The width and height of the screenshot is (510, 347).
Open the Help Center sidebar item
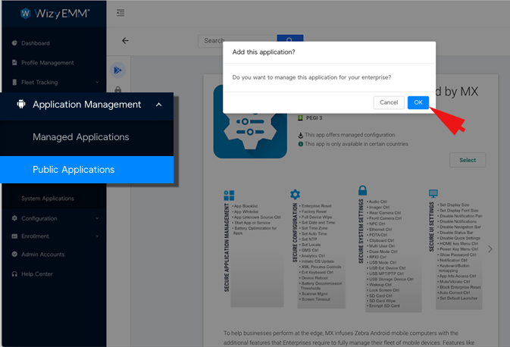pyautogui.click(x=37, y=274)
